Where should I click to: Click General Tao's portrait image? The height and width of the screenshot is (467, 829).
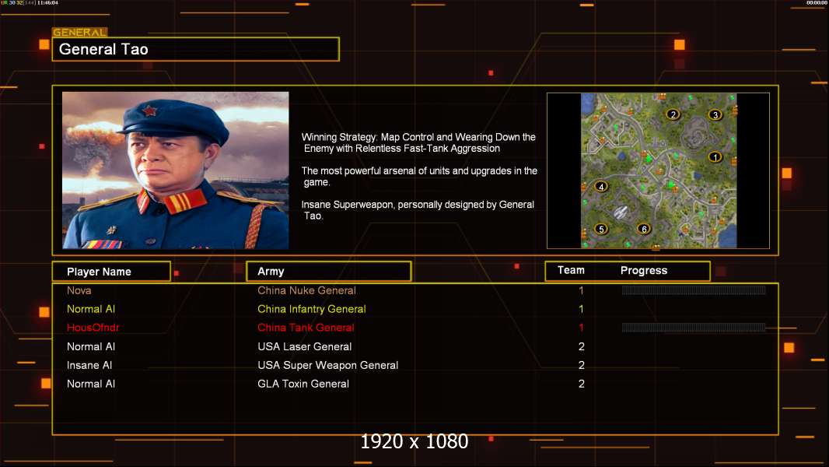pyautogui.click(x=176, y=170)
